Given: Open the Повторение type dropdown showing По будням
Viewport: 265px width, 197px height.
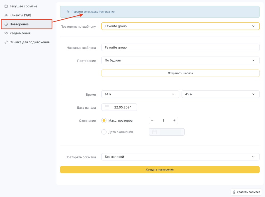Looking at the screenshot, I should [180, 60].
